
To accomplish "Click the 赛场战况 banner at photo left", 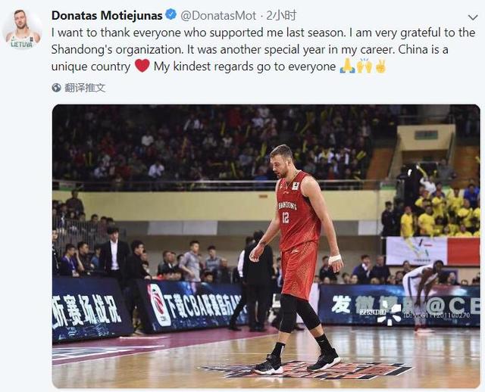I will click(87, 310).
